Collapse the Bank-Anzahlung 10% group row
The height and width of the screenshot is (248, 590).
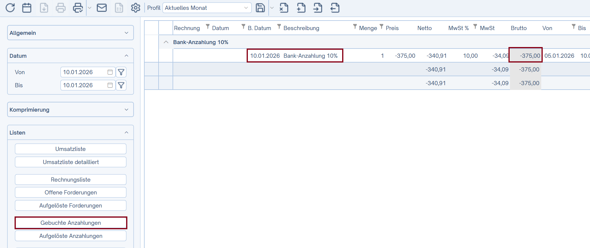pos(166,42)
